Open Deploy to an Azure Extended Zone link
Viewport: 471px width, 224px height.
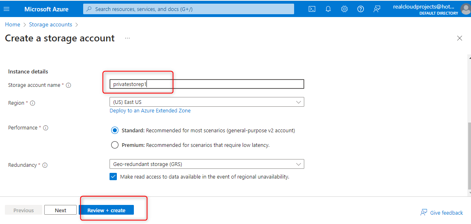[150, 111]
